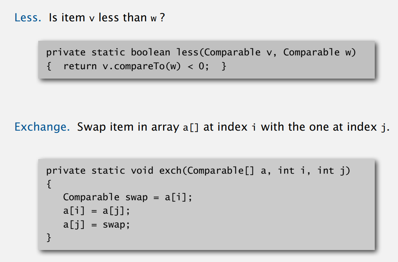This screenshot has width=398, height=262.
Task: Click the "int j" parameter in exch
Action: point(333,171)
